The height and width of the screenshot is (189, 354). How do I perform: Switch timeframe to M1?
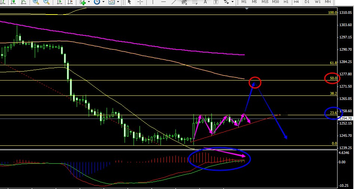[244, 2]
